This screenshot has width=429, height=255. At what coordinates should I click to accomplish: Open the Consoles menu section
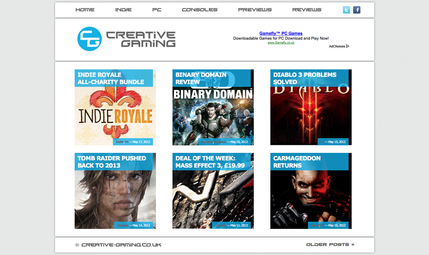(x=199, y=9)
